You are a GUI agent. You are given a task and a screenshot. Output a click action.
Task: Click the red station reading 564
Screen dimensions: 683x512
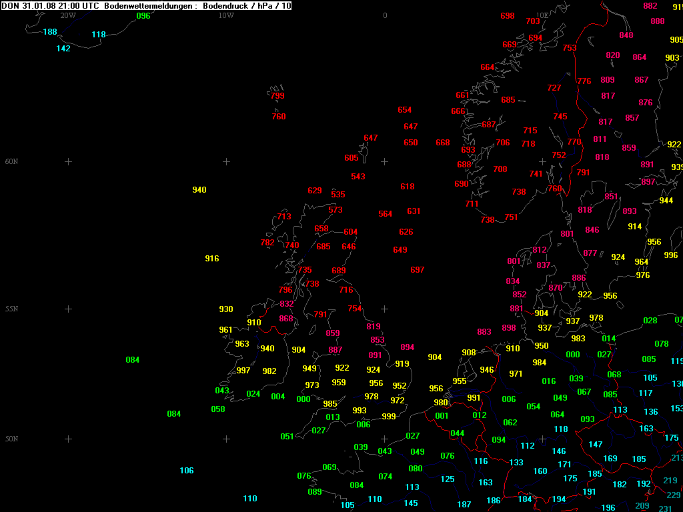click(x=386, y=214)
